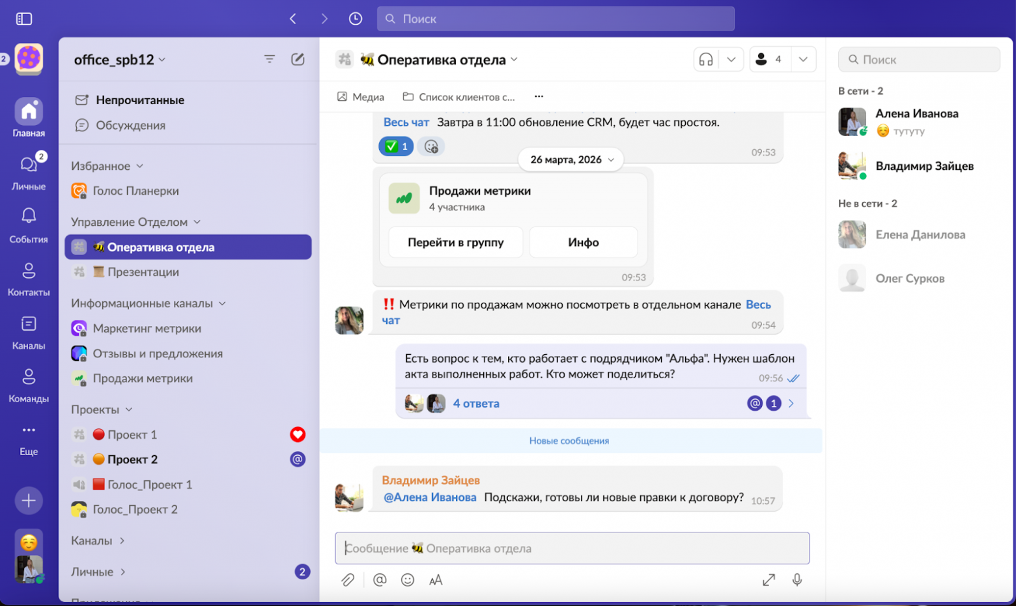Click the history clock icon
The image size is (1016, 606).
pos(355,19)
